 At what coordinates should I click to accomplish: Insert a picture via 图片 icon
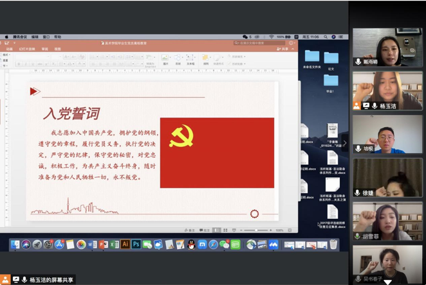click(x=165, y=60)
